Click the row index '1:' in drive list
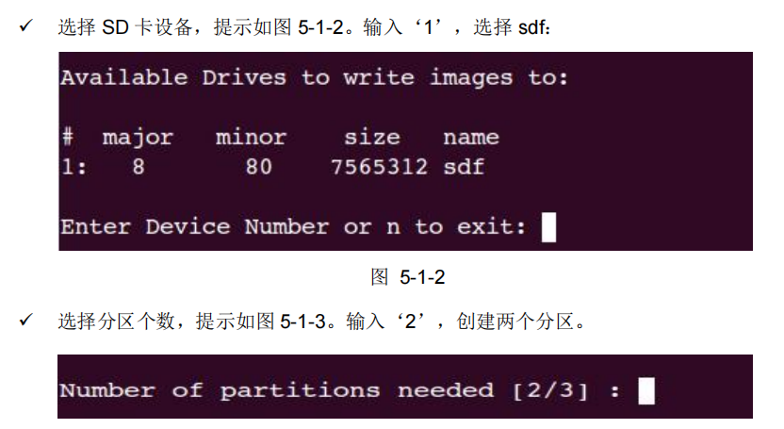 [x=73, y=167]
